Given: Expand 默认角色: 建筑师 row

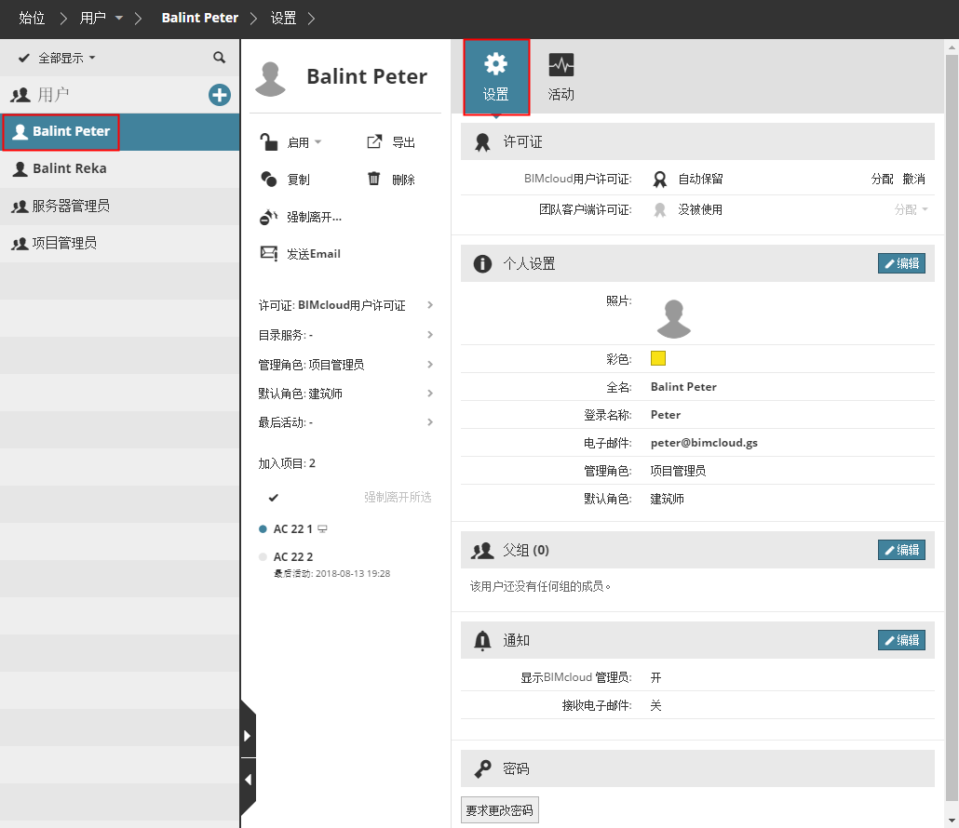Looking at the screenshot, I should click(346, 393).
